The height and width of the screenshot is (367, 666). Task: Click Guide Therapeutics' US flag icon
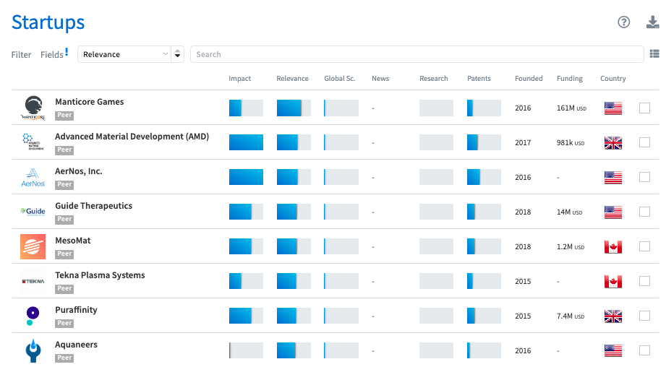pos(612,212)
